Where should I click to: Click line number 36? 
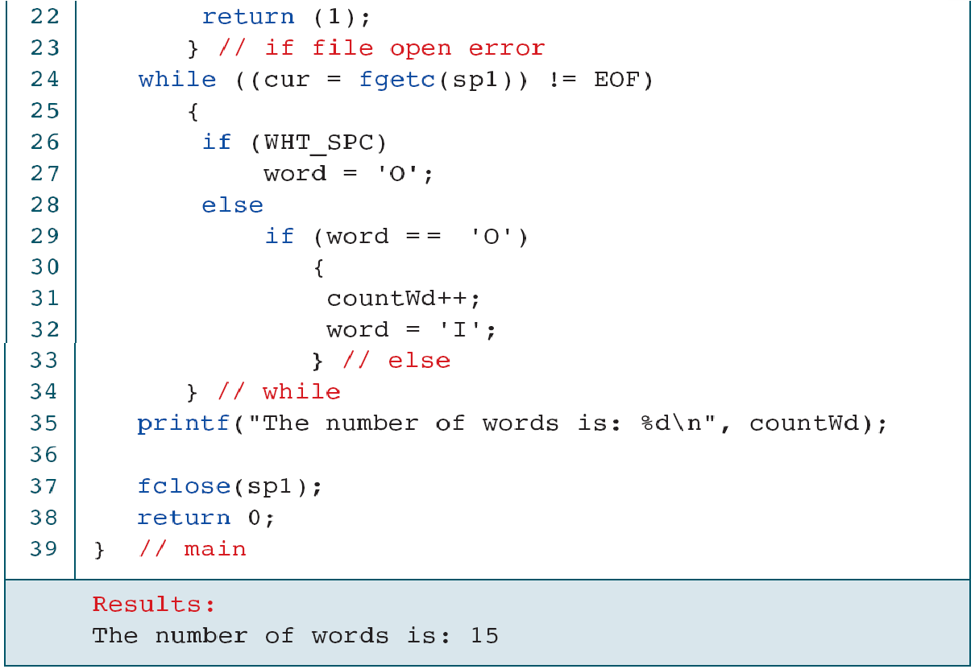tap(45, 456)
